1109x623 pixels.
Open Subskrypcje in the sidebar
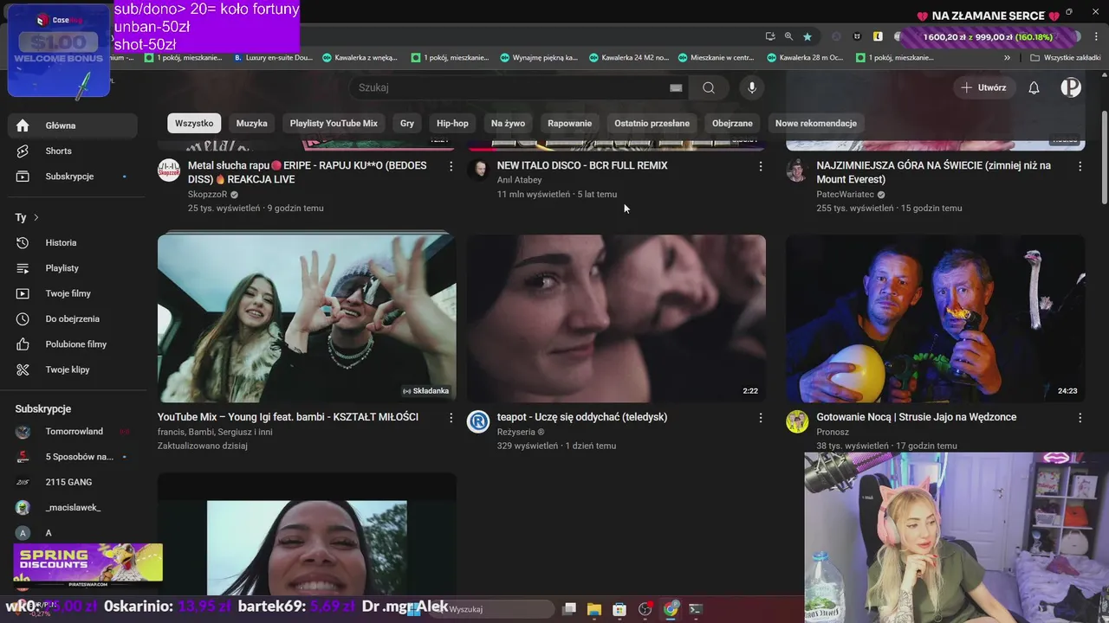click(73, 177)
